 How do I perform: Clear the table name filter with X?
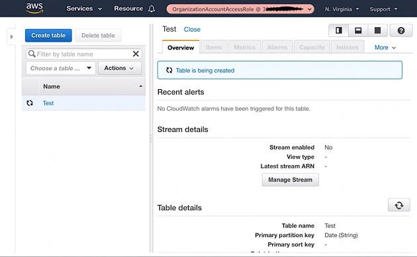(136, 54)
